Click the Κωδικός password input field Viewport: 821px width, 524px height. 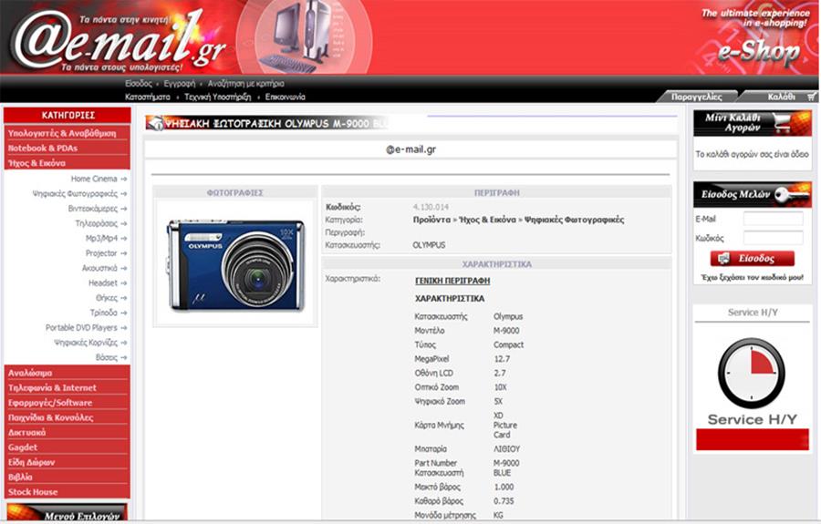tap(773, 238)
